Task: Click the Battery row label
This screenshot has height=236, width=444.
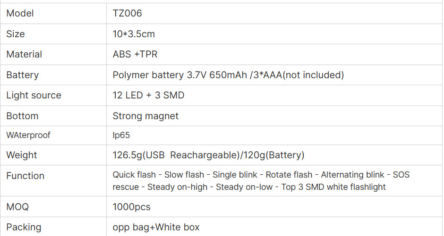Action: (x=22, y=75)
